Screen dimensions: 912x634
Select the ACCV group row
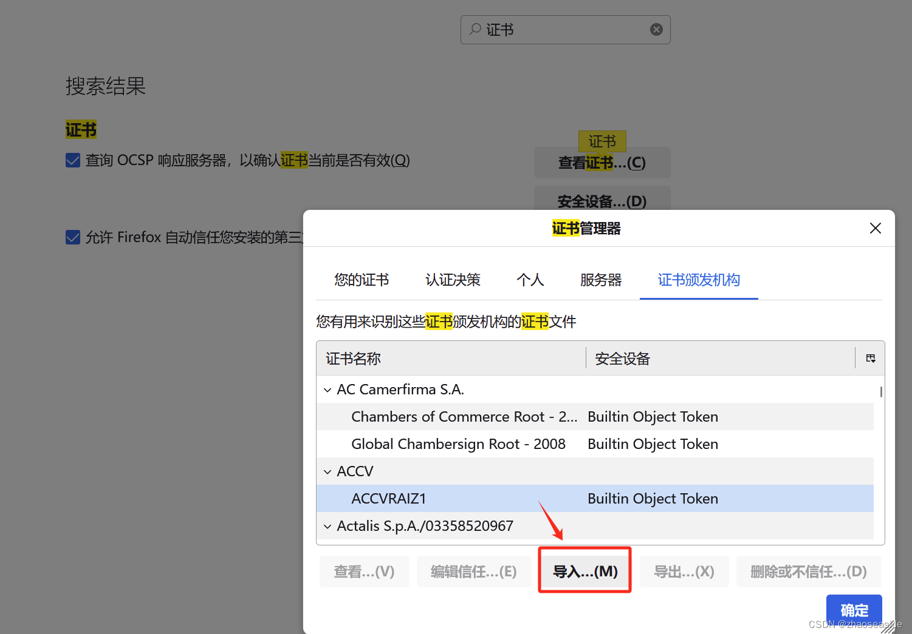click(595, 471)
